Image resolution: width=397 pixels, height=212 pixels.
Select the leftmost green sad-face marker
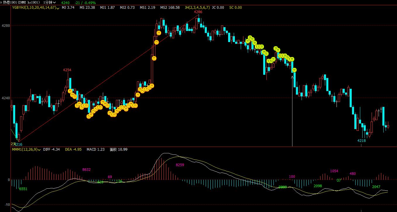click(x=247, y=41)
